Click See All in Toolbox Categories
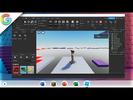The image size is (133, 100). coord(32,64)
